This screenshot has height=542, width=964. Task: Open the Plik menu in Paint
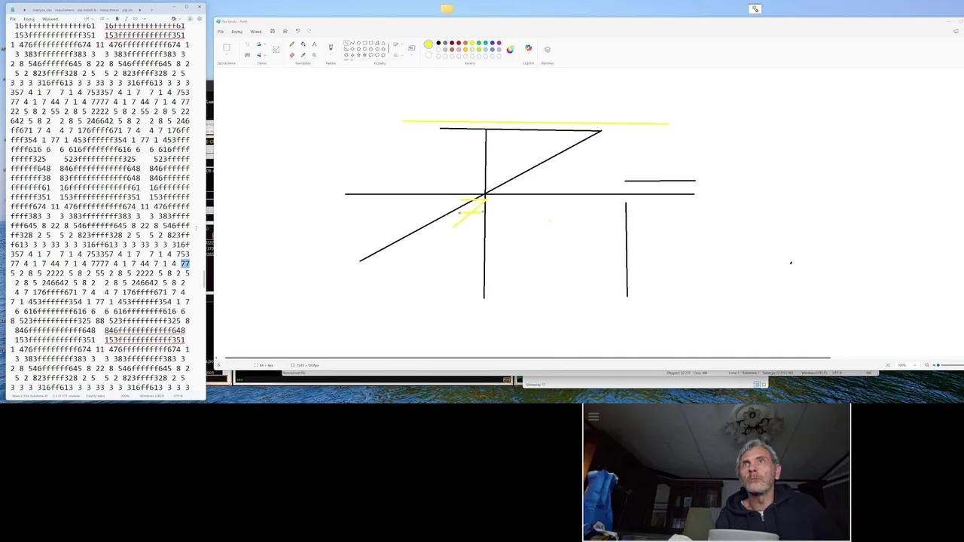coord(221,32)
